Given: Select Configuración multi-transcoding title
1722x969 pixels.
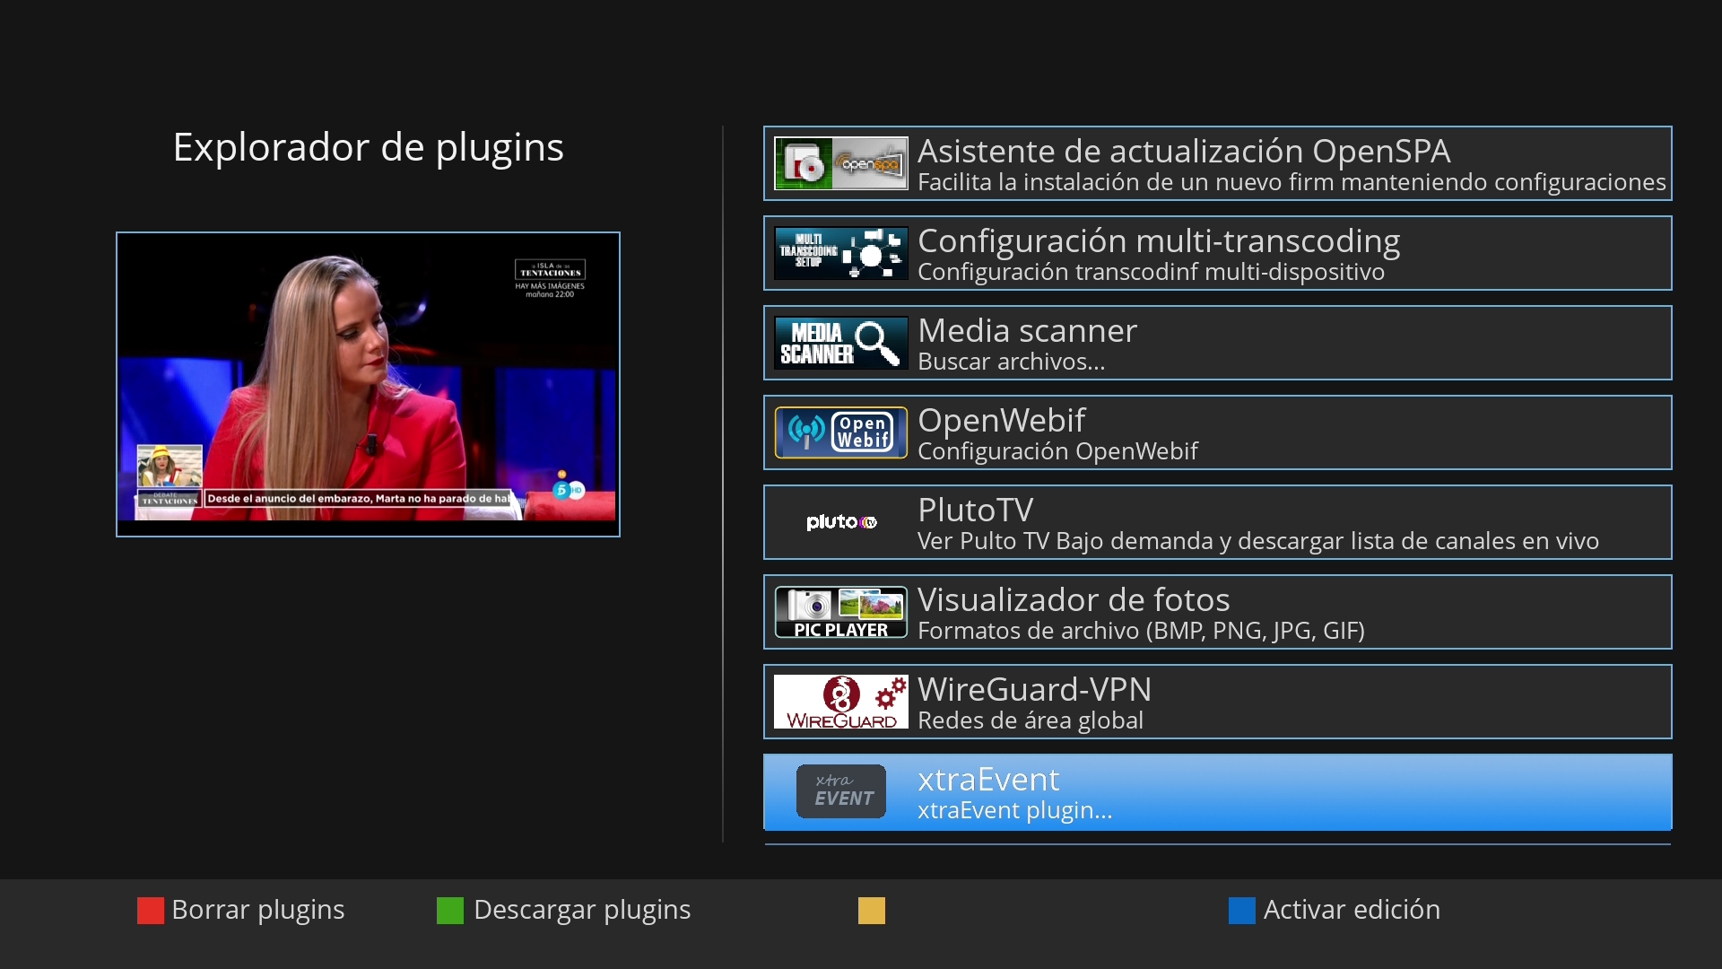Looking at the screenshot, I should (x=1158, y=241).
